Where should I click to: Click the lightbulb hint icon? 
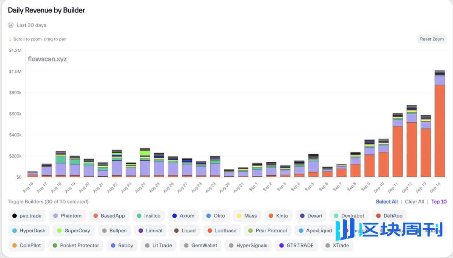pyautogui.click(x=10, y=39)
